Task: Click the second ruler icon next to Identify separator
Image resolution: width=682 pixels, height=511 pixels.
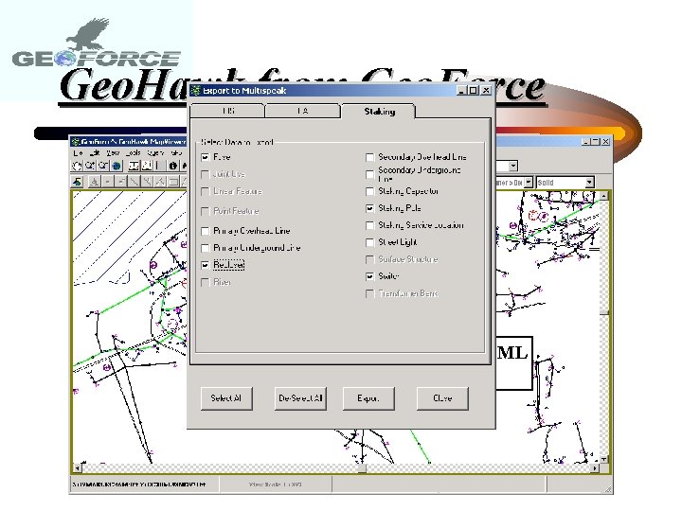Action: click(x=147, y=166)
